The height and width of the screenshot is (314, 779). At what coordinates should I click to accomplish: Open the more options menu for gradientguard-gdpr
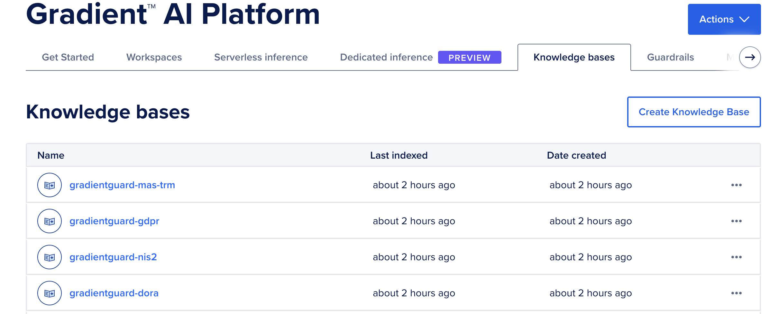click(736, 221)
